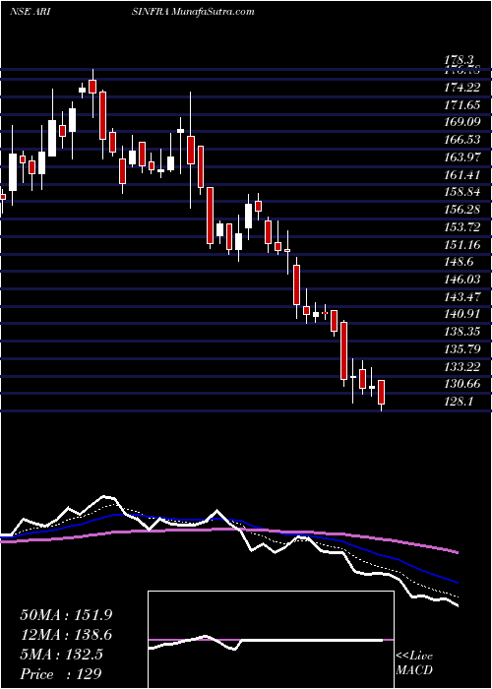The height and width of the screenshot is (689, 492).
Task: Click the Price : 129 readout
Action: coord(61,674)
